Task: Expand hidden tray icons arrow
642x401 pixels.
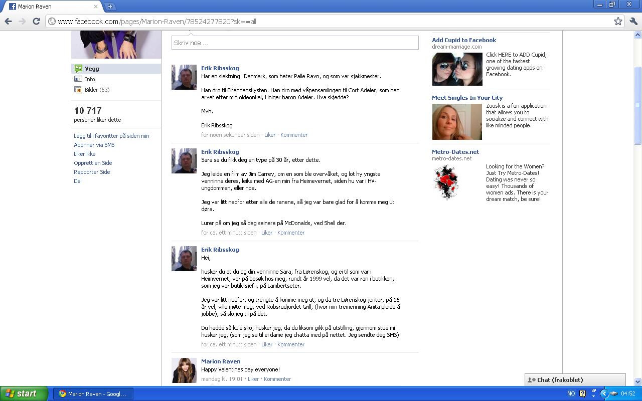Action: pos(604,393)
